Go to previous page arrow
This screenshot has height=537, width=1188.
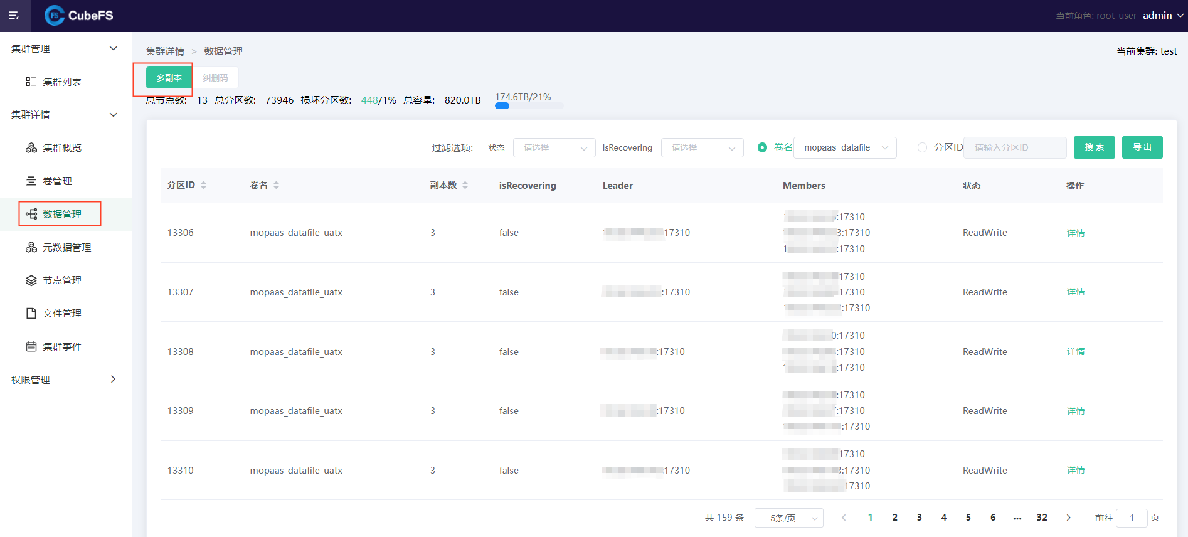(844, 518)
